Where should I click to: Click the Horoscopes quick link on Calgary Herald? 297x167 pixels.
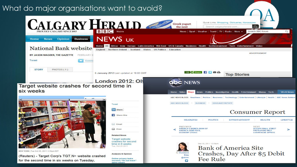[x=249, y=23]
